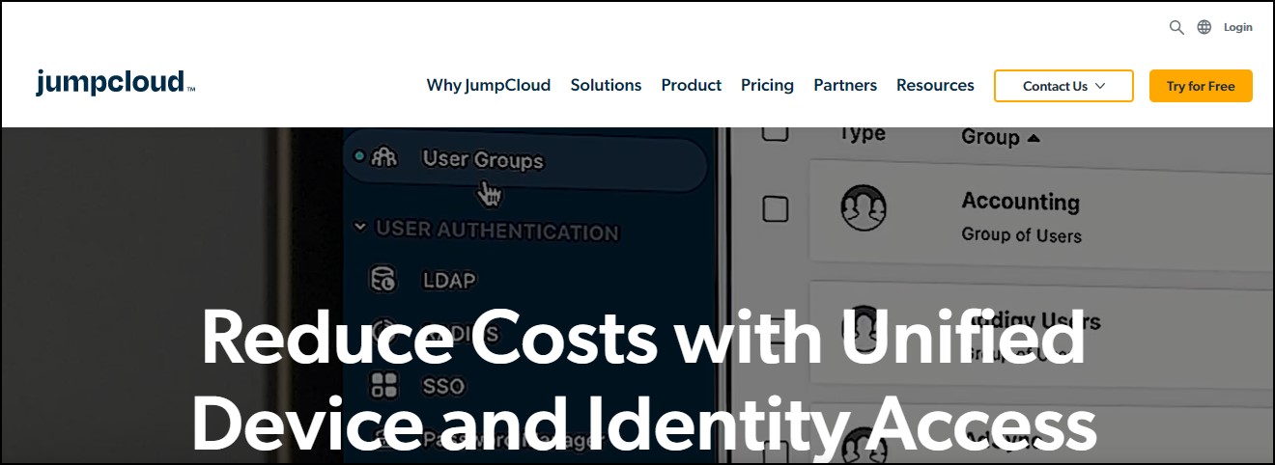Screen dimensions: 1275x465
Task: Click the Reduce Costs hero headline
Action: click(645, 384)
